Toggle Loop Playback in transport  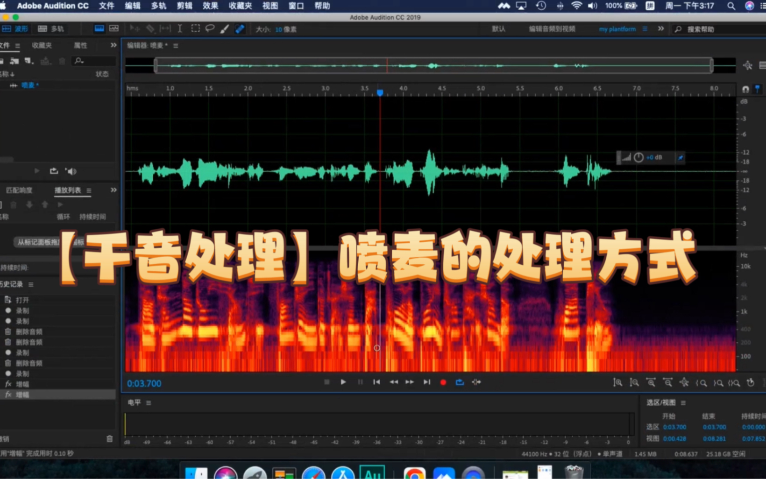pyautogui.click(x=460, y=382)
